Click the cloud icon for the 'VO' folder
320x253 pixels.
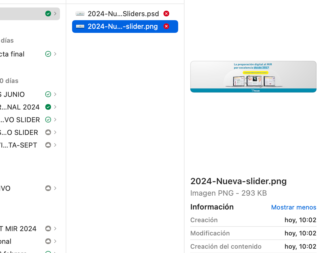(x=48, y=188)
